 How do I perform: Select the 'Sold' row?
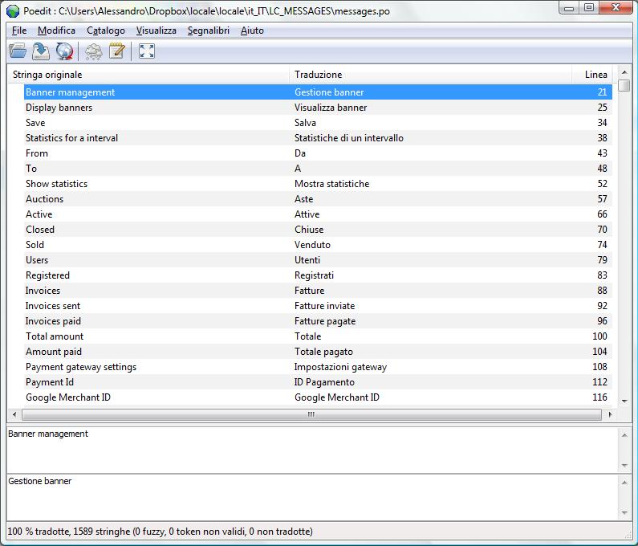pyautogui.click(x=318, y=245)
